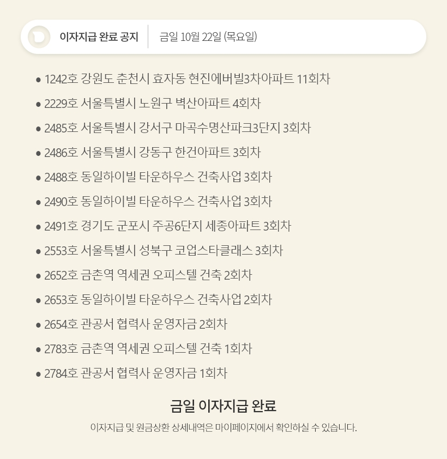Select the 2652호 금촌역 역세권 오피스텔 2회차 entry

click(148, 275)
